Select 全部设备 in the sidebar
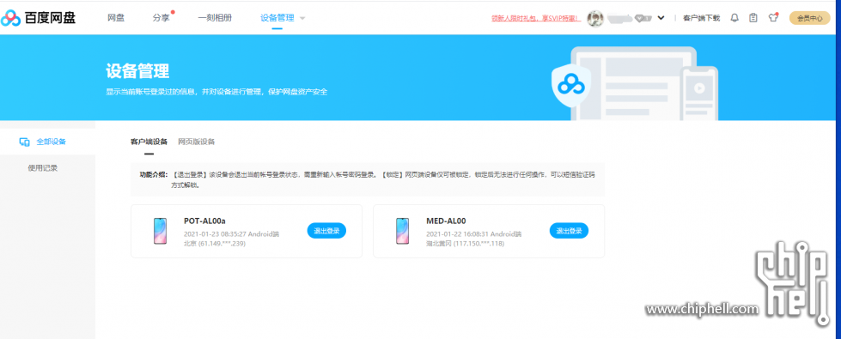This screenshot has height=339, width=841. point(51,142)
